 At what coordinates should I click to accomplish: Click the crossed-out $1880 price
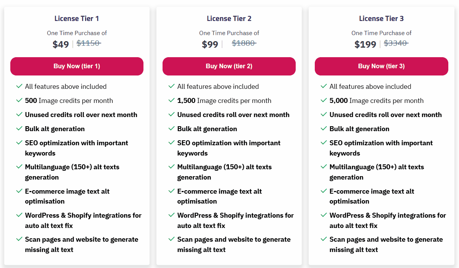pos(243,43)
